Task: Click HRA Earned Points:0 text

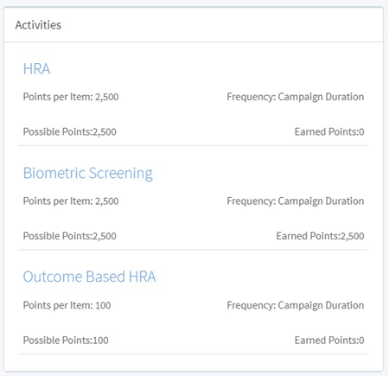Action: point(329,132)
